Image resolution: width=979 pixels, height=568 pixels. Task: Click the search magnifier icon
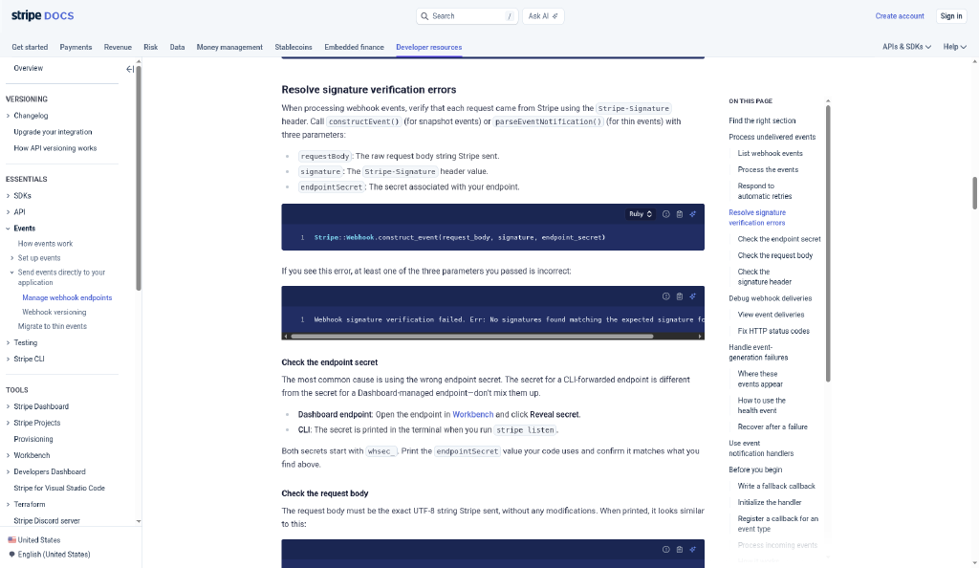424,16
